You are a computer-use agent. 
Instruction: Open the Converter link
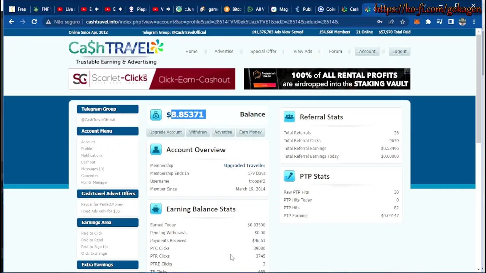pos(90,176)
